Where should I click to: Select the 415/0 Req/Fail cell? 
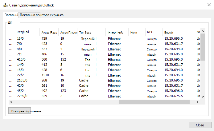[21, 60]
